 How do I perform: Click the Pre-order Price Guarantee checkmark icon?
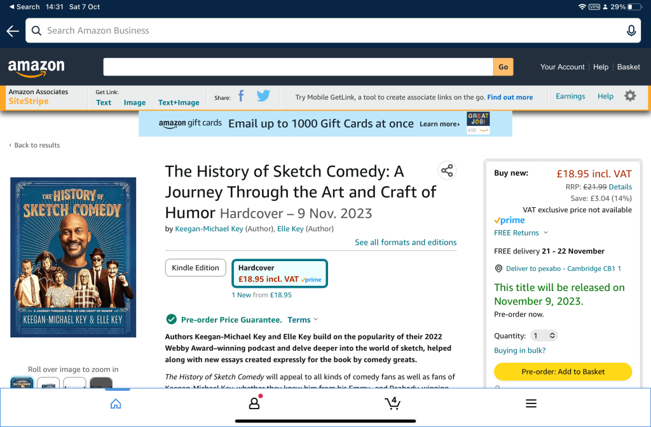pos(171,319)
